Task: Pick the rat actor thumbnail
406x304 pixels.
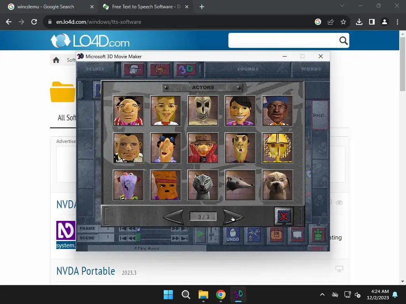Action: tap(240, 185)
